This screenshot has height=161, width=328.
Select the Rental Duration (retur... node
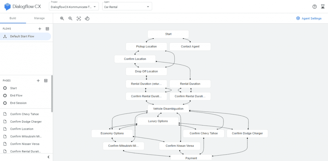coord(146,84)
